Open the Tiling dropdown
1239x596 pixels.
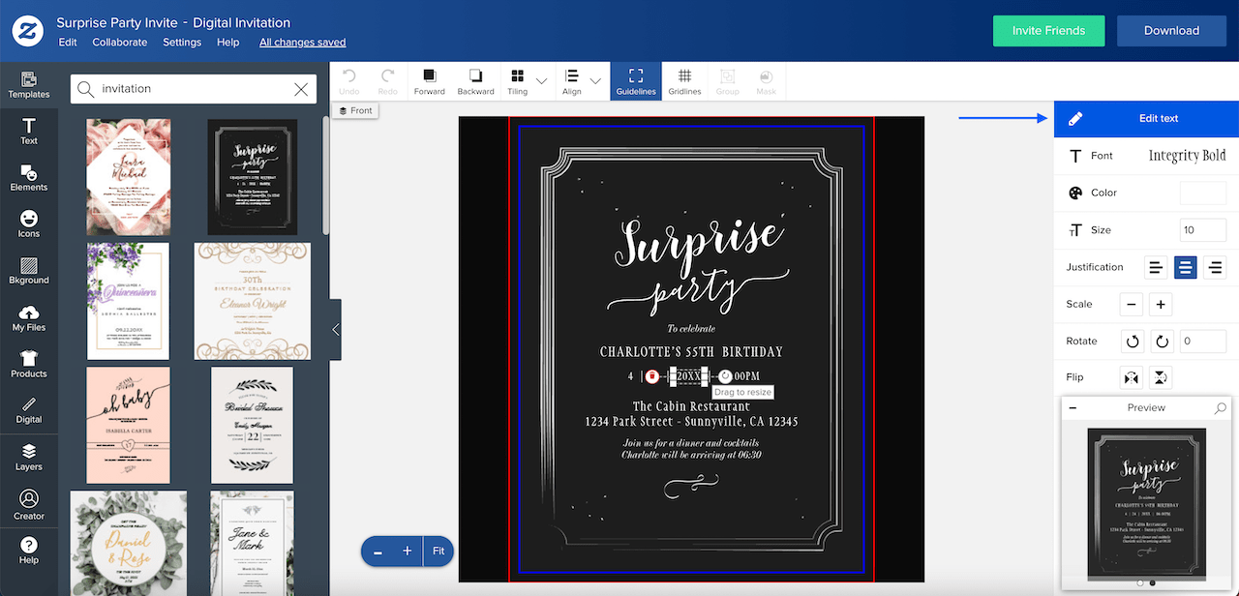540,80
